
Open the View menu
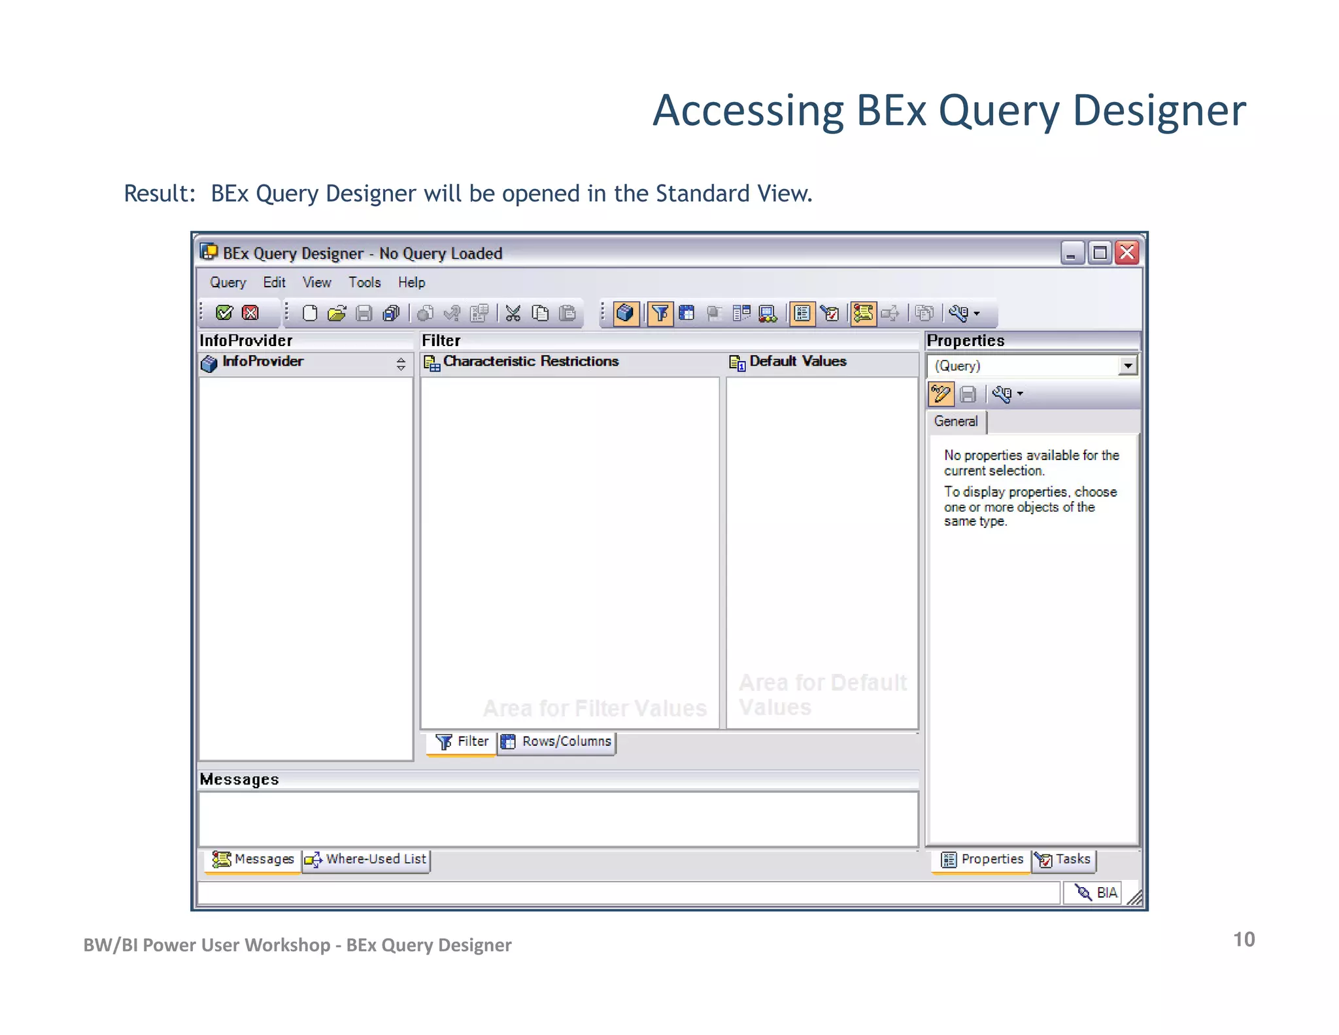click(317, 283)
